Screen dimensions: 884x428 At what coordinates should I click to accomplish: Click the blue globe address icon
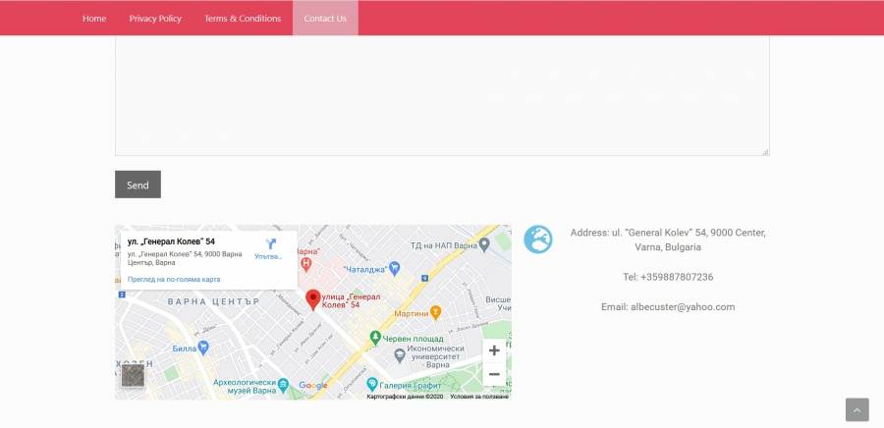pos(538,240)
